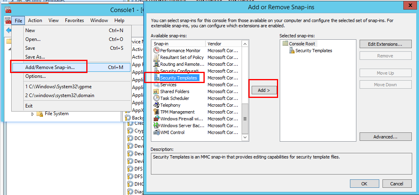Click Security Templates icon in Selected snap-ins
This screenshot has height=195, width=419.
(x=292, y=51)
